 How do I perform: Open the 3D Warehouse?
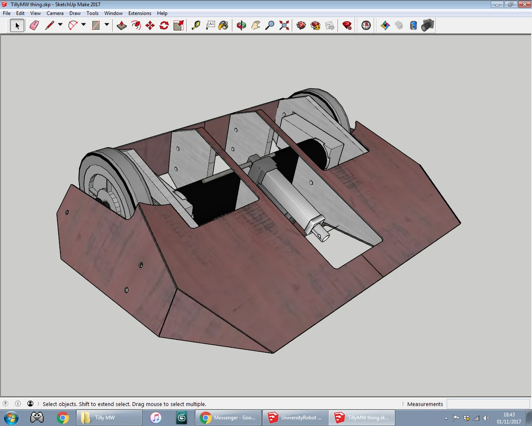(301, 26)
